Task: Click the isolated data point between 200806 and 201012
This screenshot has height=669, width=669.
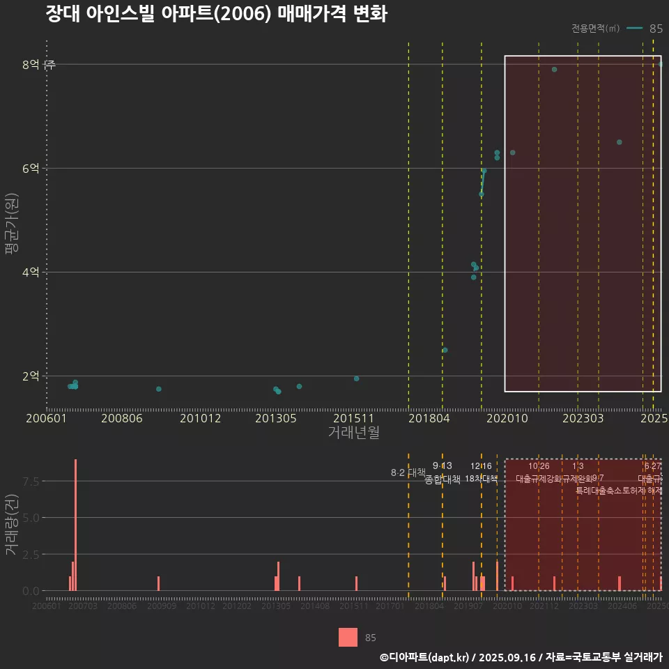Action: [x=159, y=389]
